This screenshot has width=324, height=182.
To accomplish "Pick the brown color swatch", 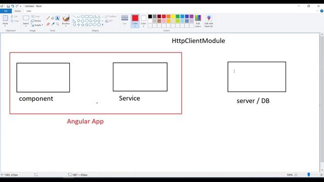I will (x=159, y=21).
